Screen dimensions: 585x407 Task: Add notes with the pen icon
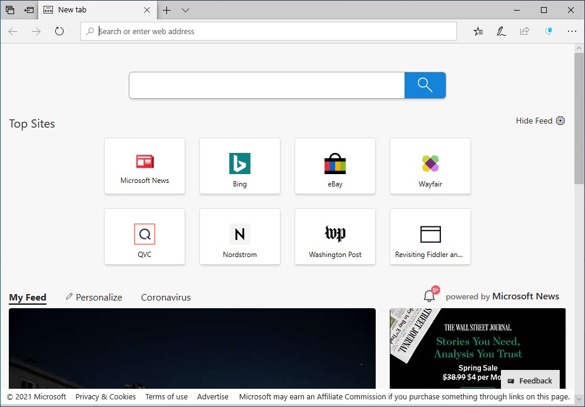(x=501, y=31)
